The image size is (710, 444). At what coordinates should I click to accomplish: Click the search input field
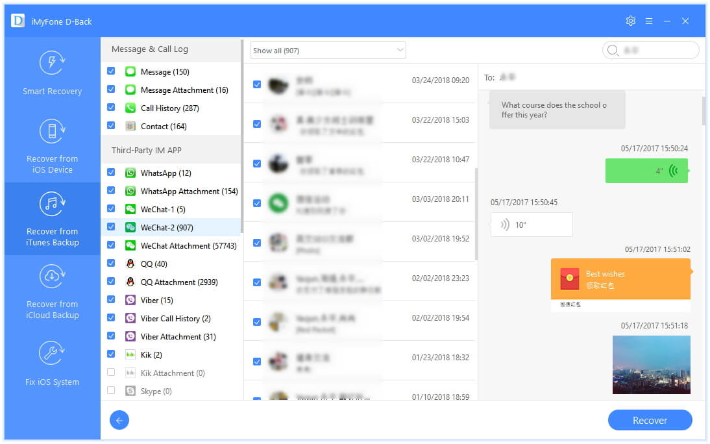[651, 50]
